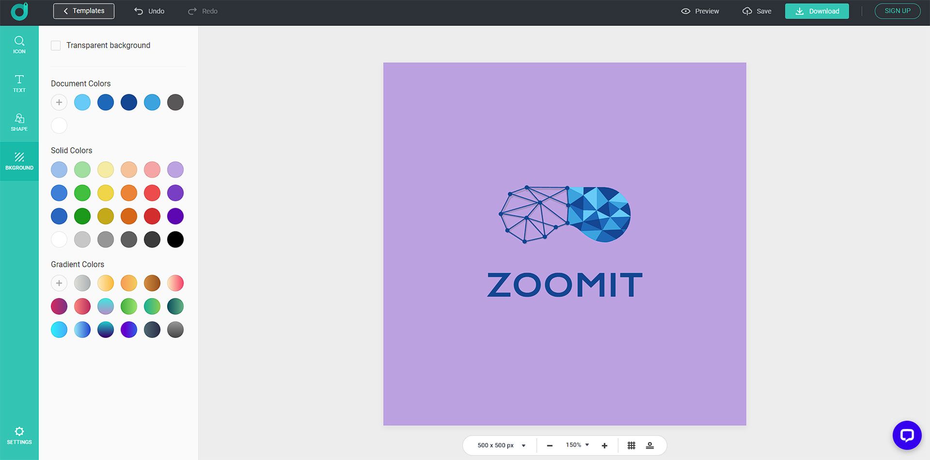Viewport: 930px width, 460px height.
Task: Select the ZOOMIT text on canvas
Action: (x=565, y=285)
